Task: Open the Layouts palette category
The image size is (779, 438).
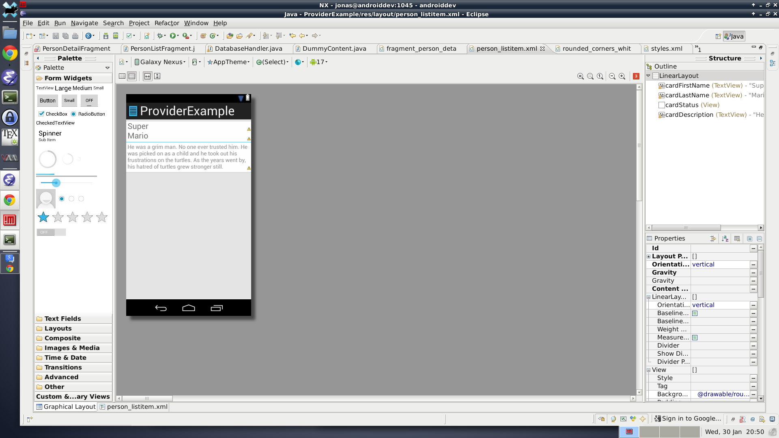Action: pyautogui.click(x=58, y=328)
